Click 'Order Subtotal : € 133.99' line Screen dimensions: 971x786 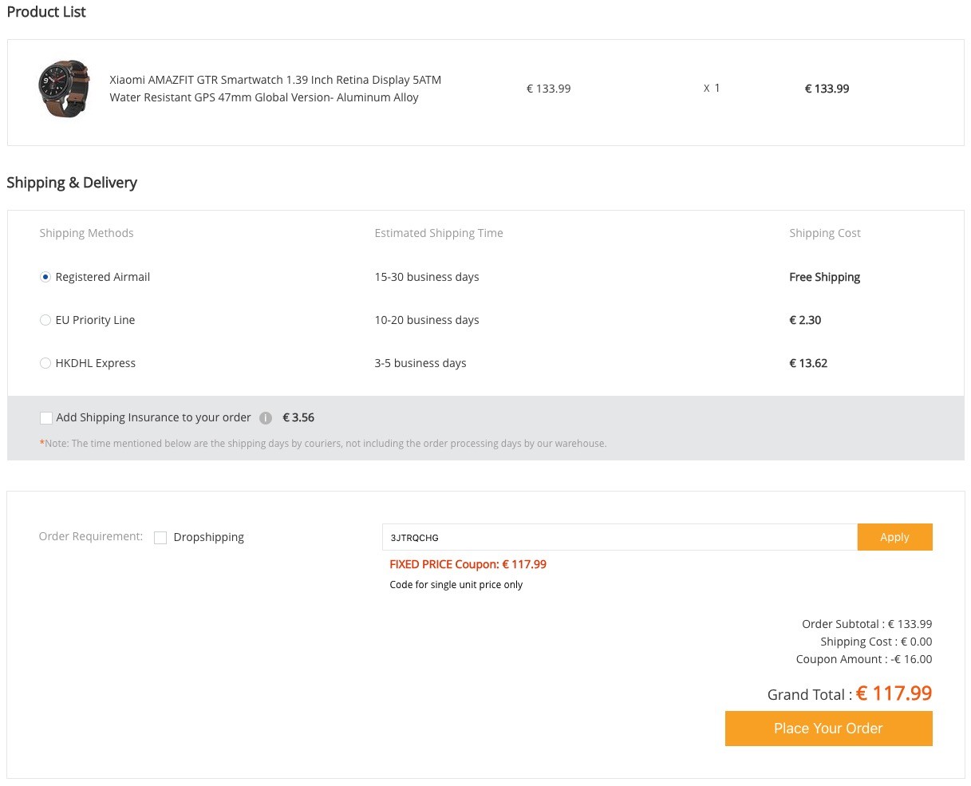[x=867, y=624]
